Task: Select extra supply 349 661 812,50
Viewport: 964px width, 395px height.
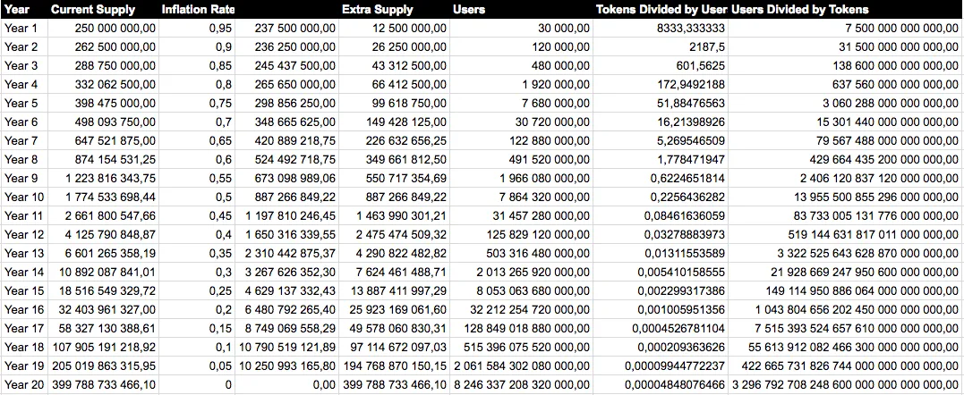Action: tap(394, 159)
